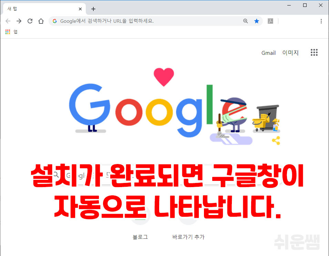The width and height of the screenshot is (329, 256).
Task: Reload the current page
Action: pyautogui.click(x=30, y=21)
